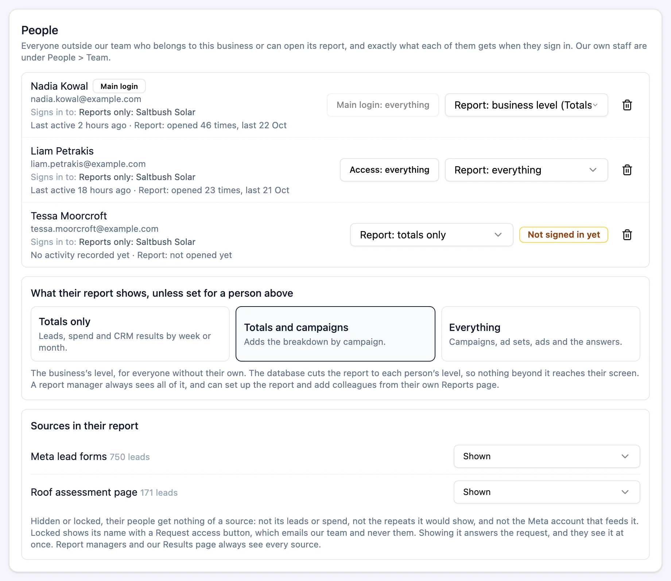
Task: Click the 'Meta lead forms' source label
Action: pos(69,456)
